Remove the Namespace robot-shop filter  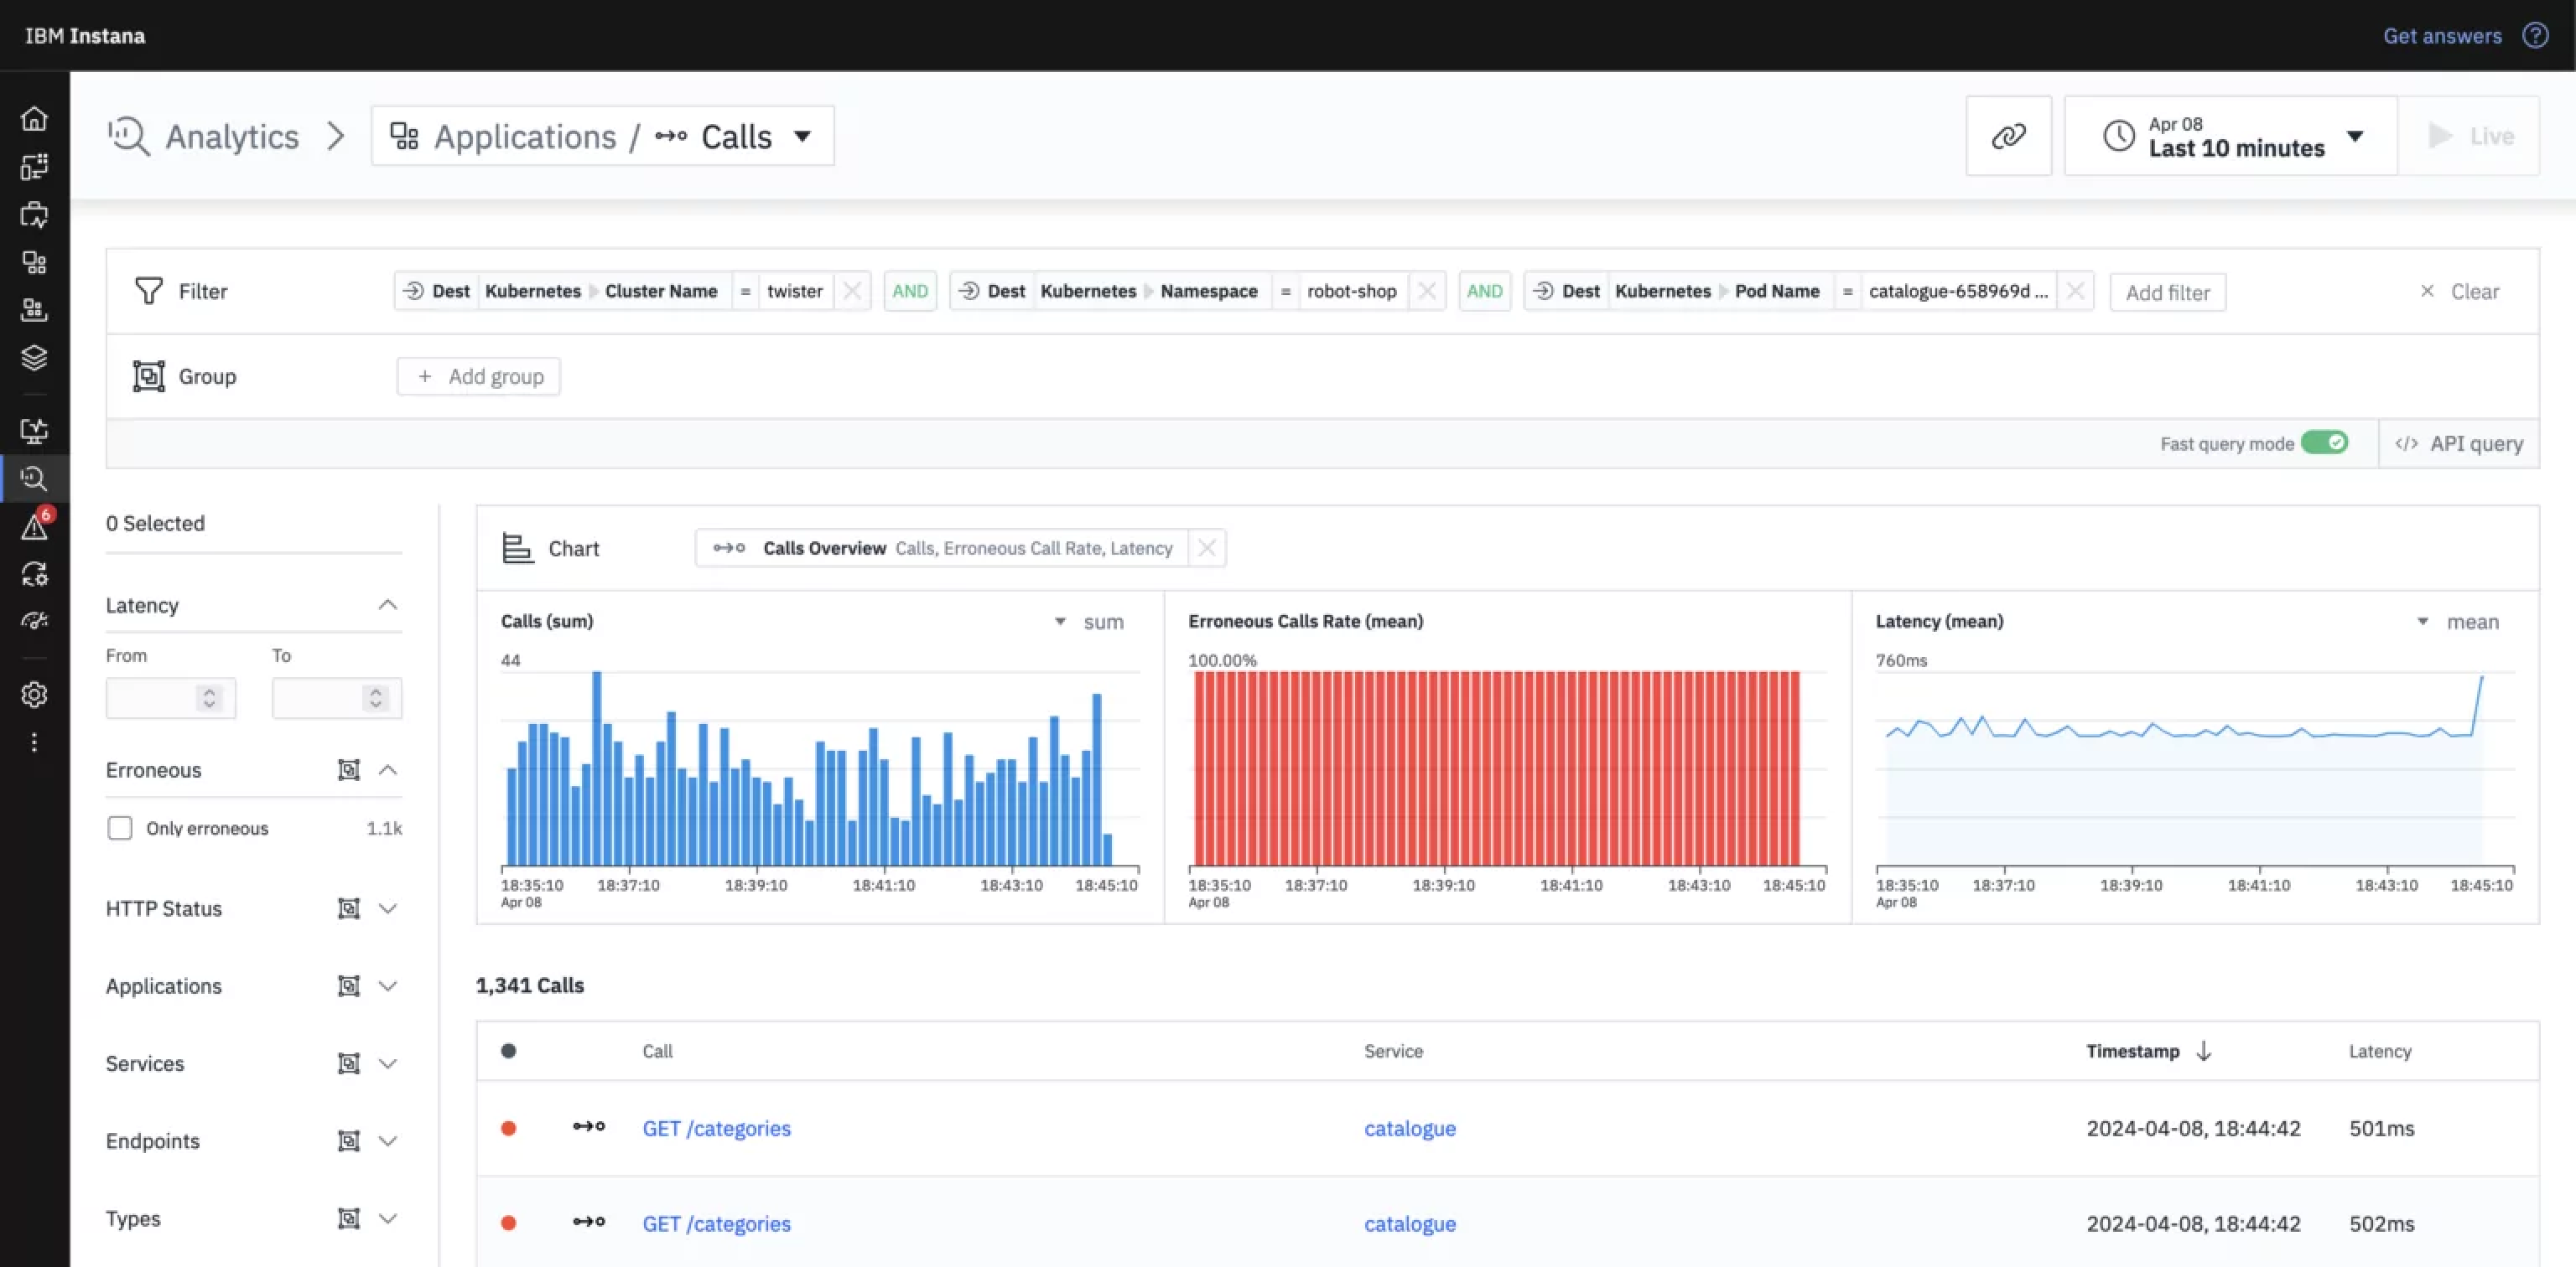click(x=1427, y=291)
